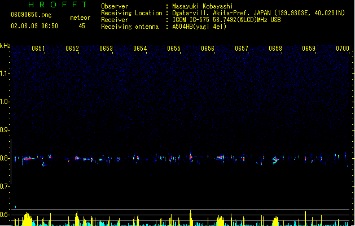Image resolution: width=355 pixels, height=226 pixels.
Task: Click the Receiving antenna label
Action: (x=130, y=27)
